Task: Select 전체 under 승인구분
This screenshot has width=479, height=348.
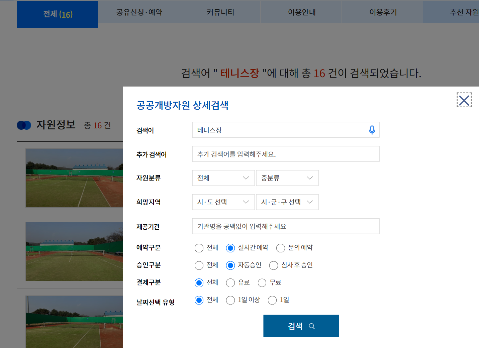Action: [199, 265]
